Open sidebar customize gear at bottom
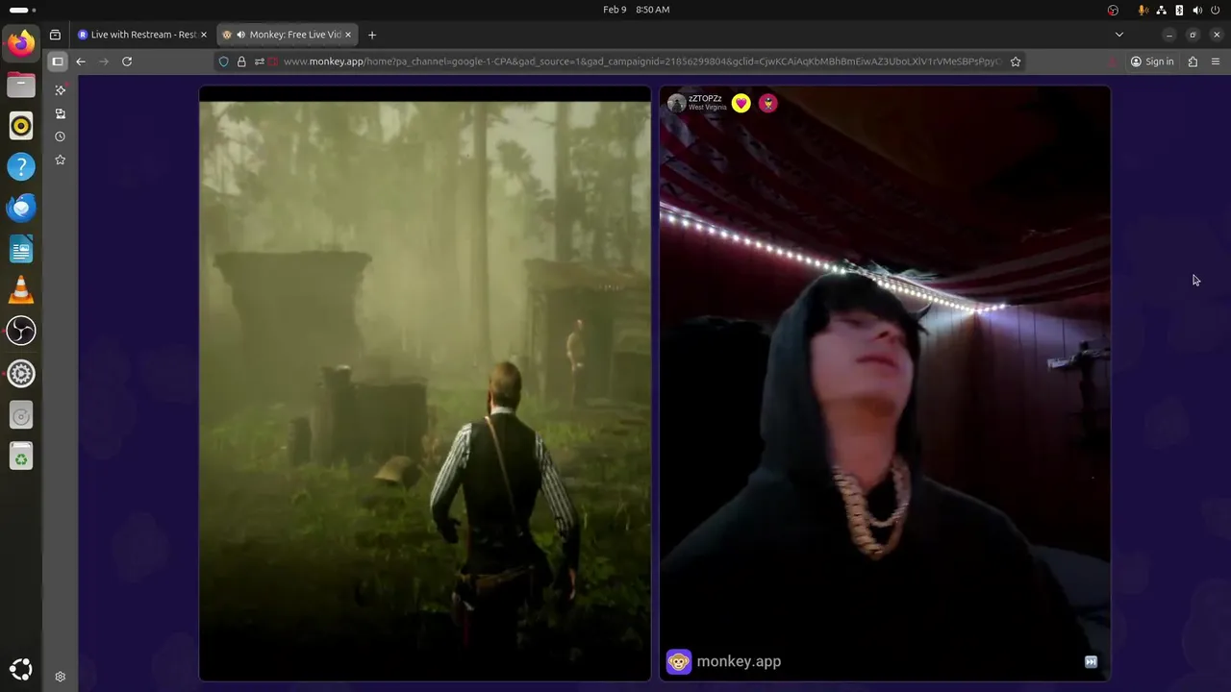This screenshot has width=1231, height=692. pyautogui.click(x=60, y=677)
